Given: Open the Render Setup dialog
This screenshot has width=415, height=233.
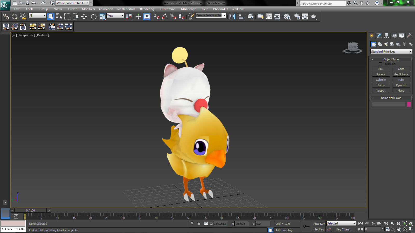Looking at the screenshot, I should 297,17.
